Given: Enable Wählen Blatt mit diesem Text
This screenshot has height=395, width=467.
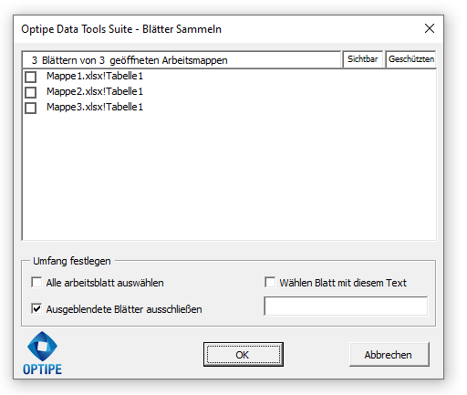Looking at the screenshot, I should (270, 282).
